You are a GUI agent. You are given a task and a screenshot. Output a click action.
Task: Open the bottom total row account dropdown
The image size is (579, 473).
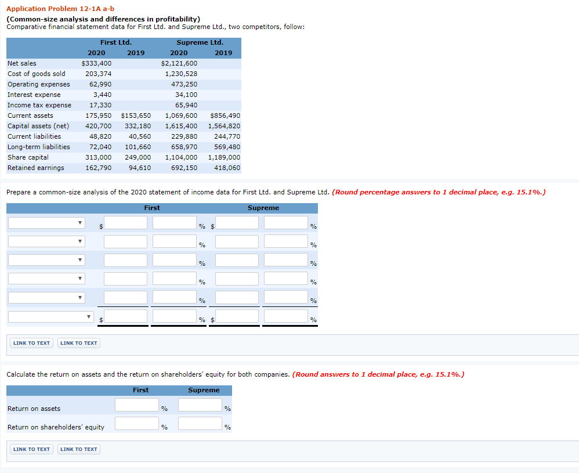(50, 316)
